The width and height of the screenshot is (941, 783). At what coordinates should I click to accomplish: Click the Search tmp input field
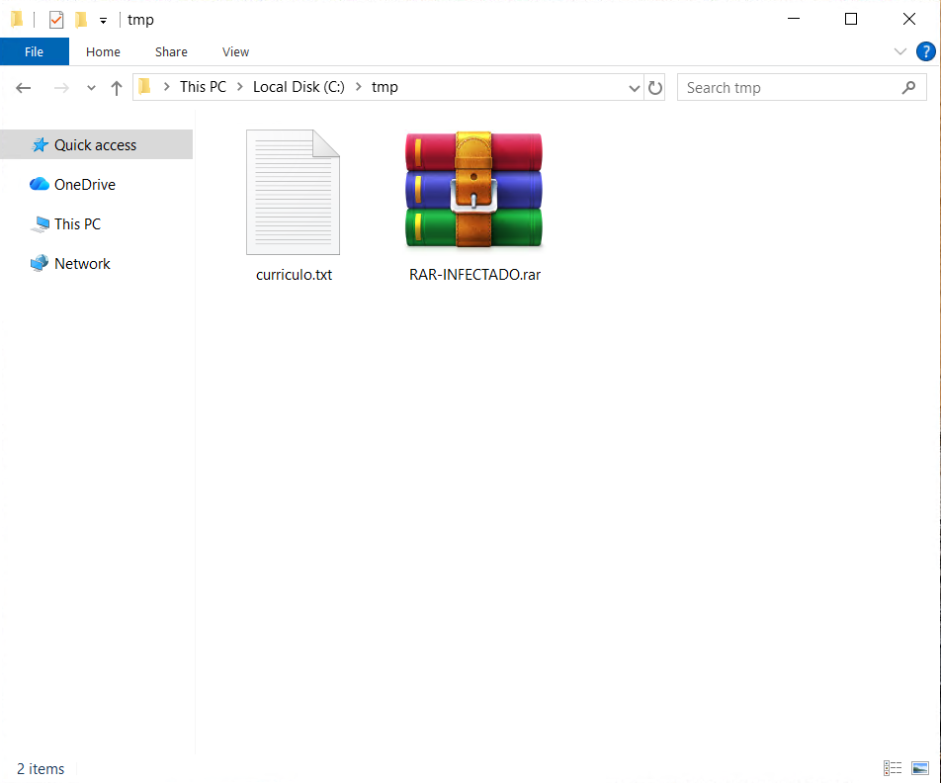tap(791, 88)
